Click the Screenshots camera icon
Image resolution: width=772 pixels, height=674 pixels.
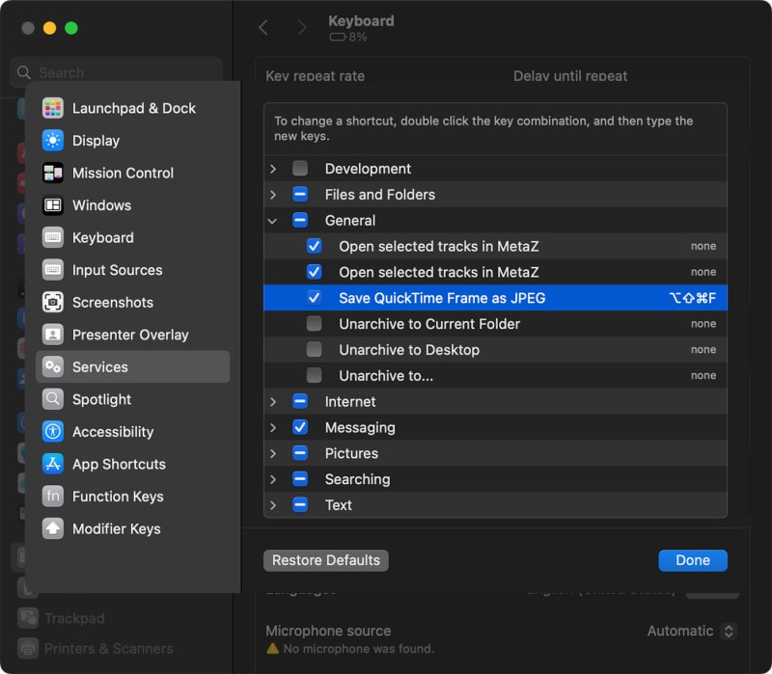click(53, 303)
